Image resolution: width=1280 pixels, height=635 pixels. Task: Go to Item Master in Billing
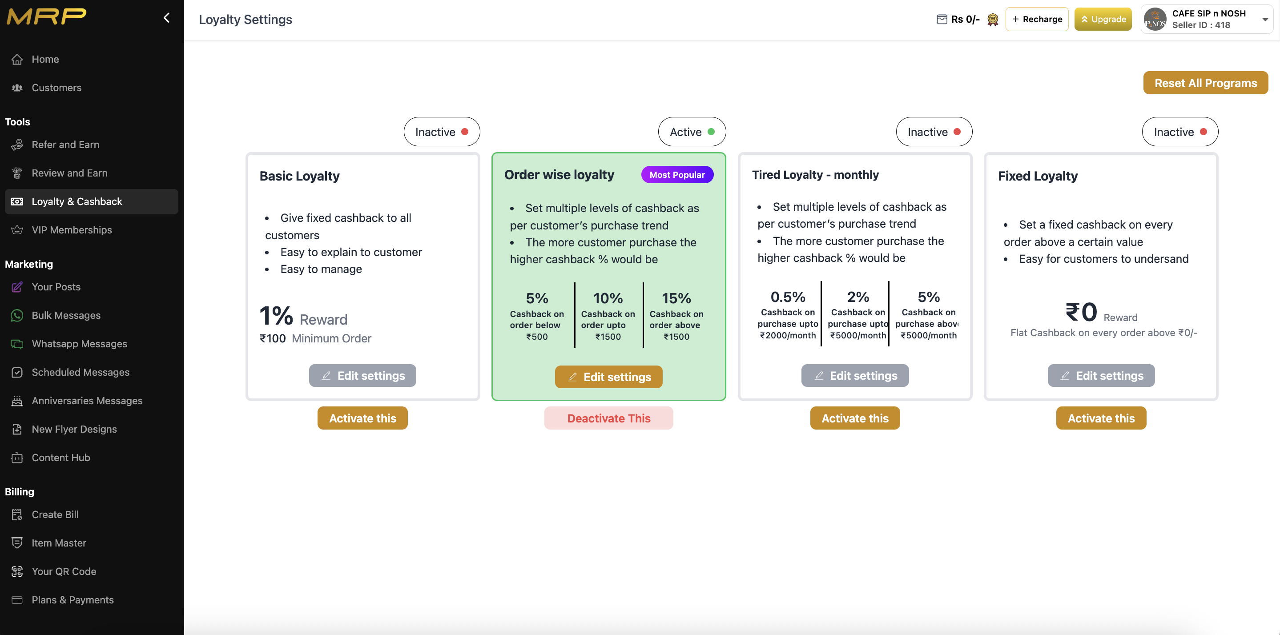pyautogui.click(x=59, y=543)
